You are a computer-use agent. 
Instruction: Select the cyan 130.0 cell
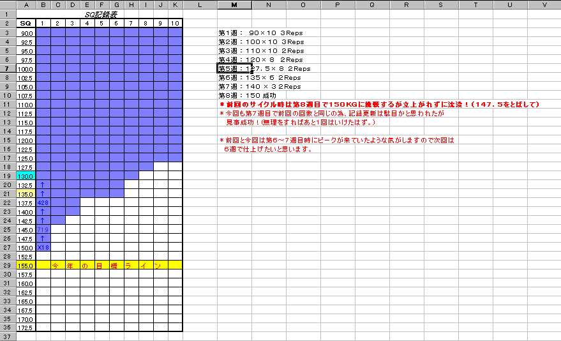click(26, 176)
